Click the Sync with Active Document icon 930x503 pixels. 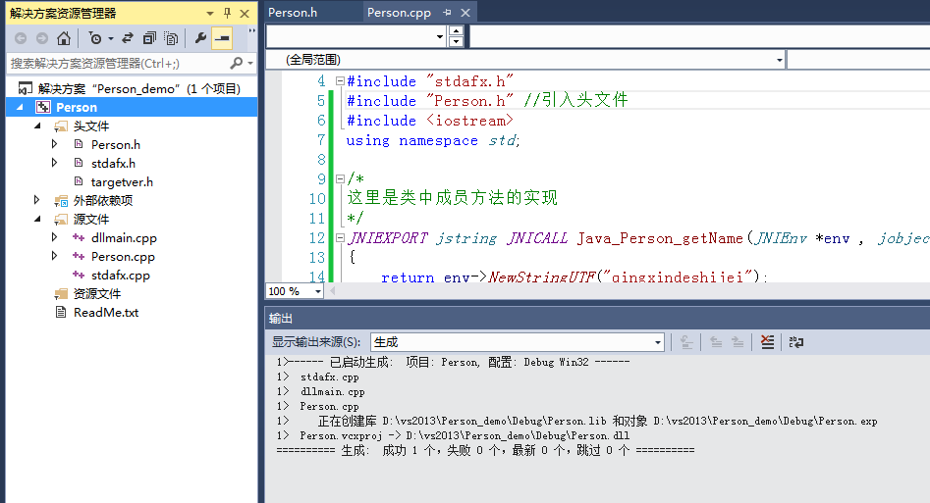click(x=128, y=38)
